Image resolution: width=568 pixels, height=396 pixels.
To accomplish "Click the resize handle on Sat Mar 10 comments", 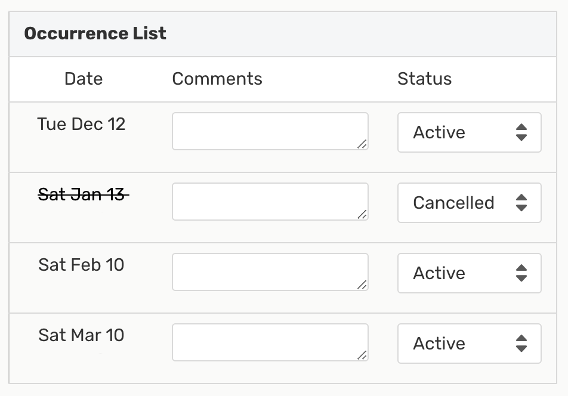I will [362, 355].
